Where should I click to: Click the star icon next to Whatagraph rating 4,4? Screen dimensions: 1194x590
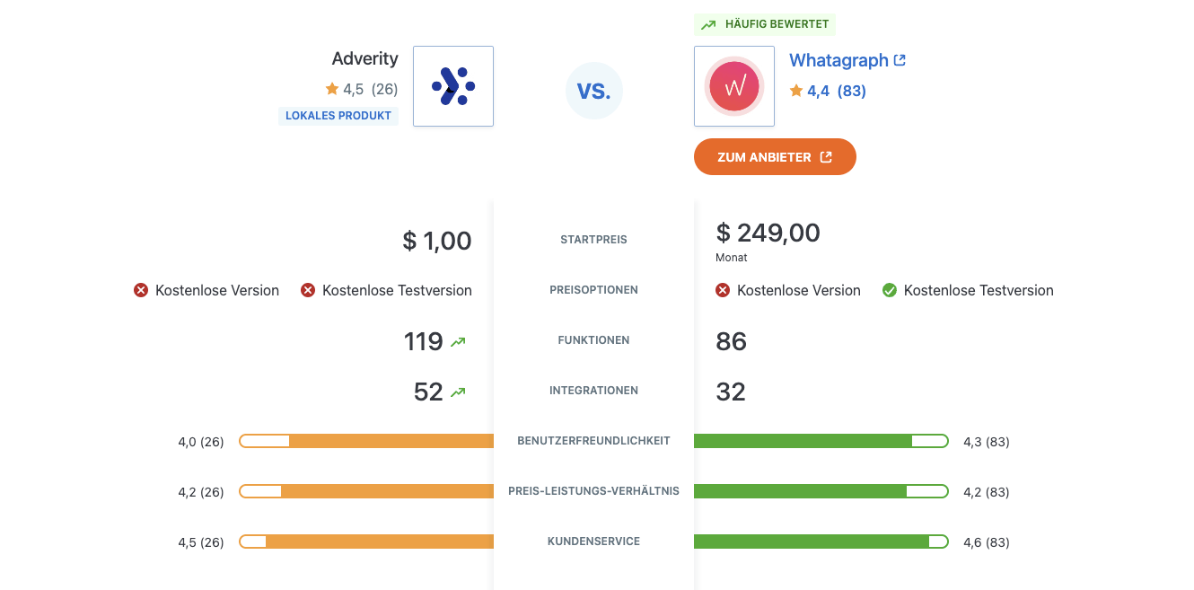pos(796,91)
